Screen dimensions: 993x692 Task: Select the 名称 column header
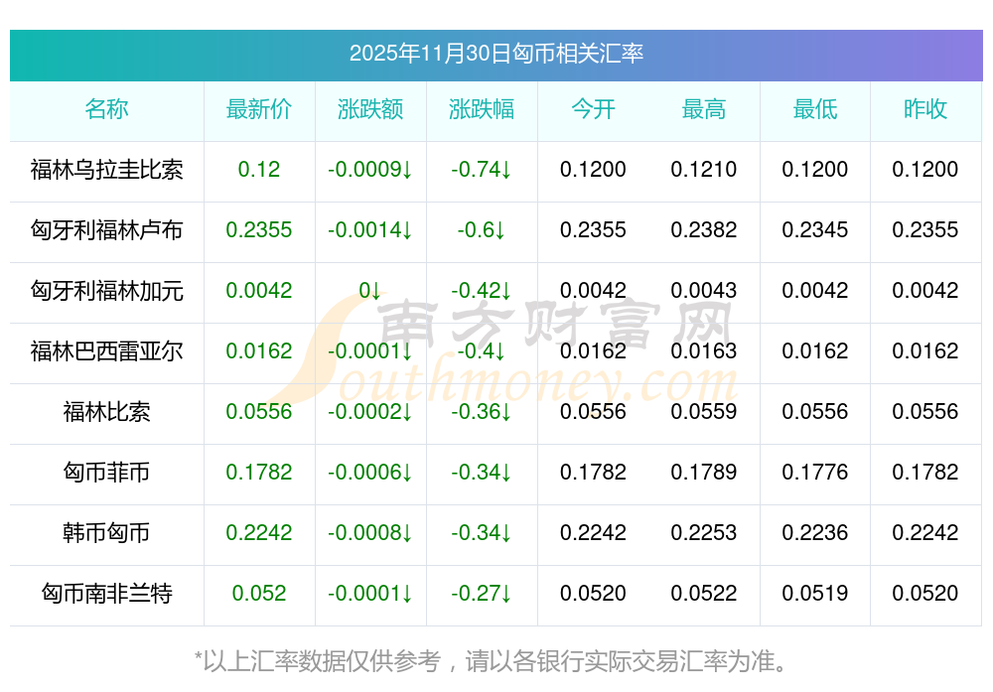point(106,110)
